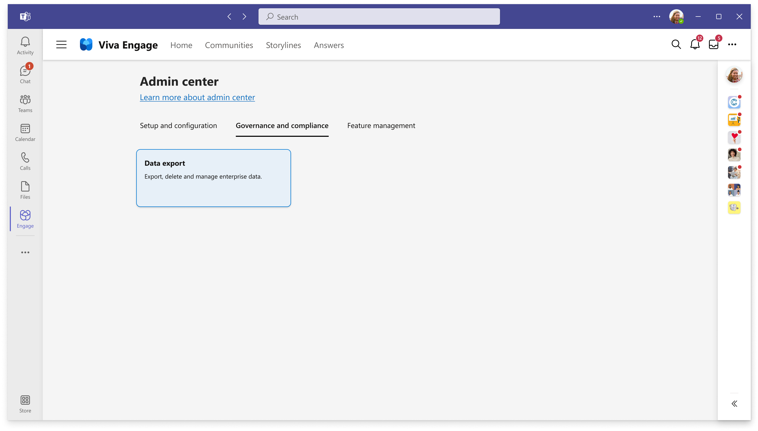Screen dimensions: 758x431
Task: Navigate to Calendar
Action: [x=25, y=133]
